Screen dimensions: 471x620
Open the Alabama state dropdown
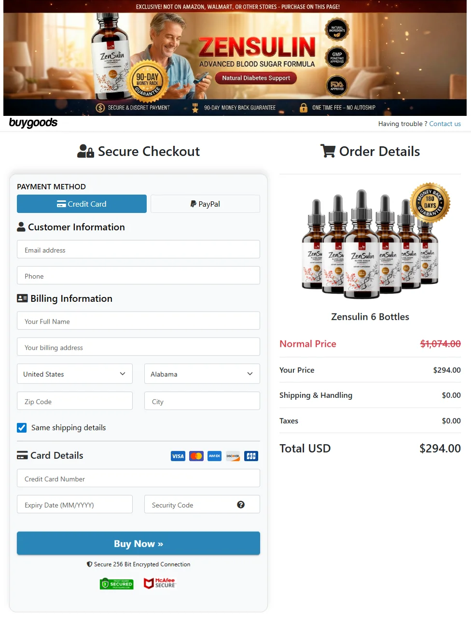pyautogui.click(x=202, y=374)
